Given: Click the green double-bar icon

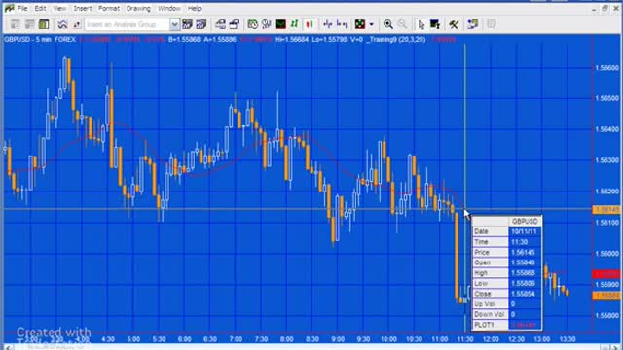Looking at the screenshot, I should (294, 24).
